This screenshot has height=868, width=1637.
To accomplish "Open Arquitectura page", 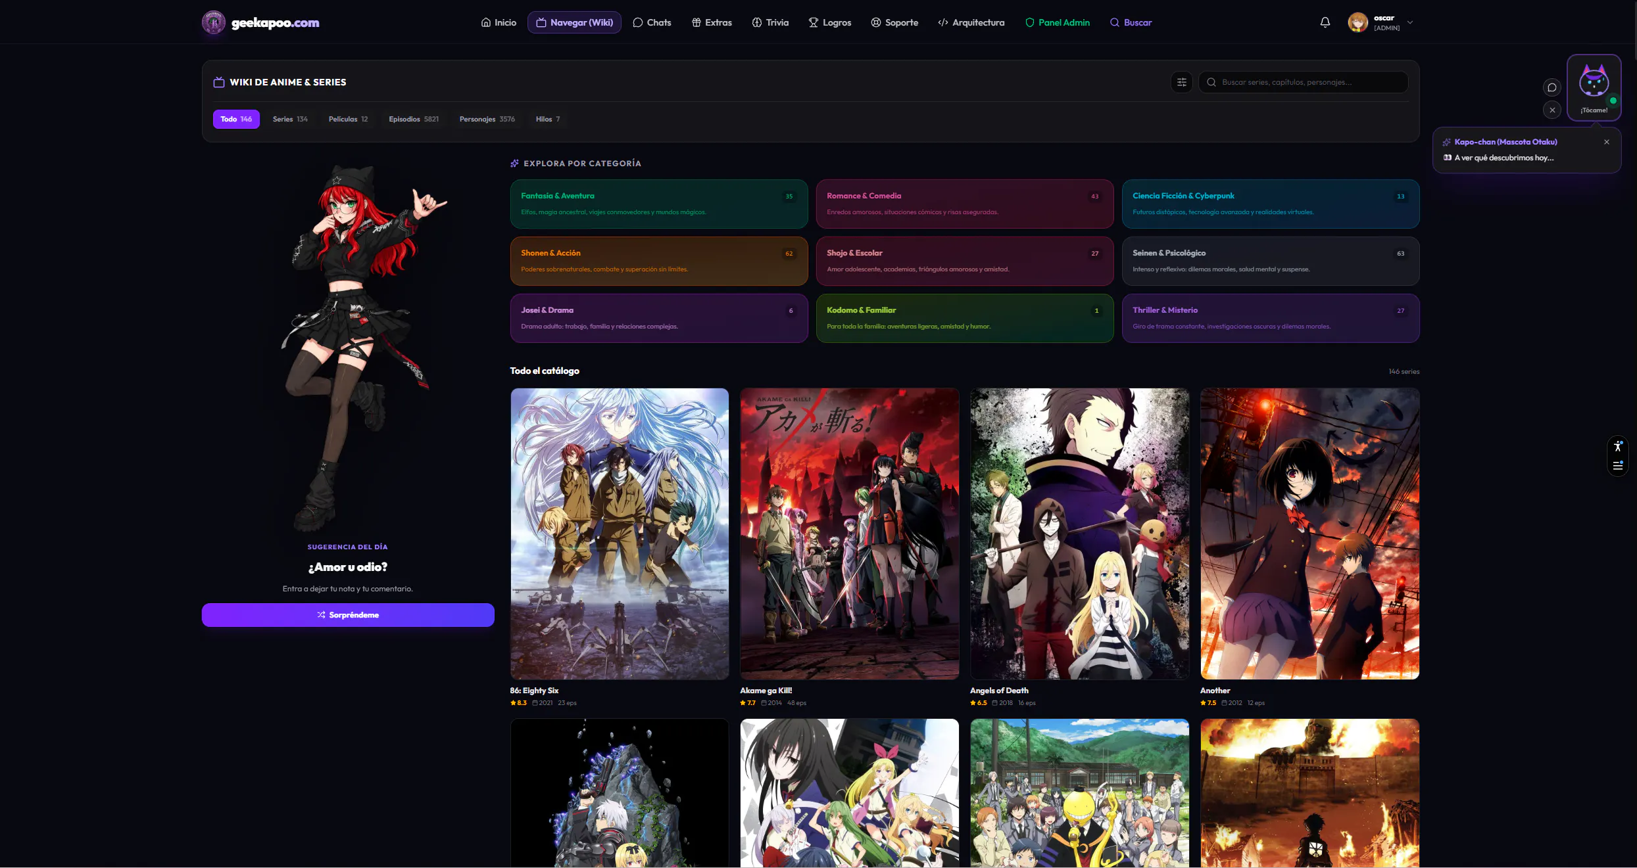I will pos(971,22).
